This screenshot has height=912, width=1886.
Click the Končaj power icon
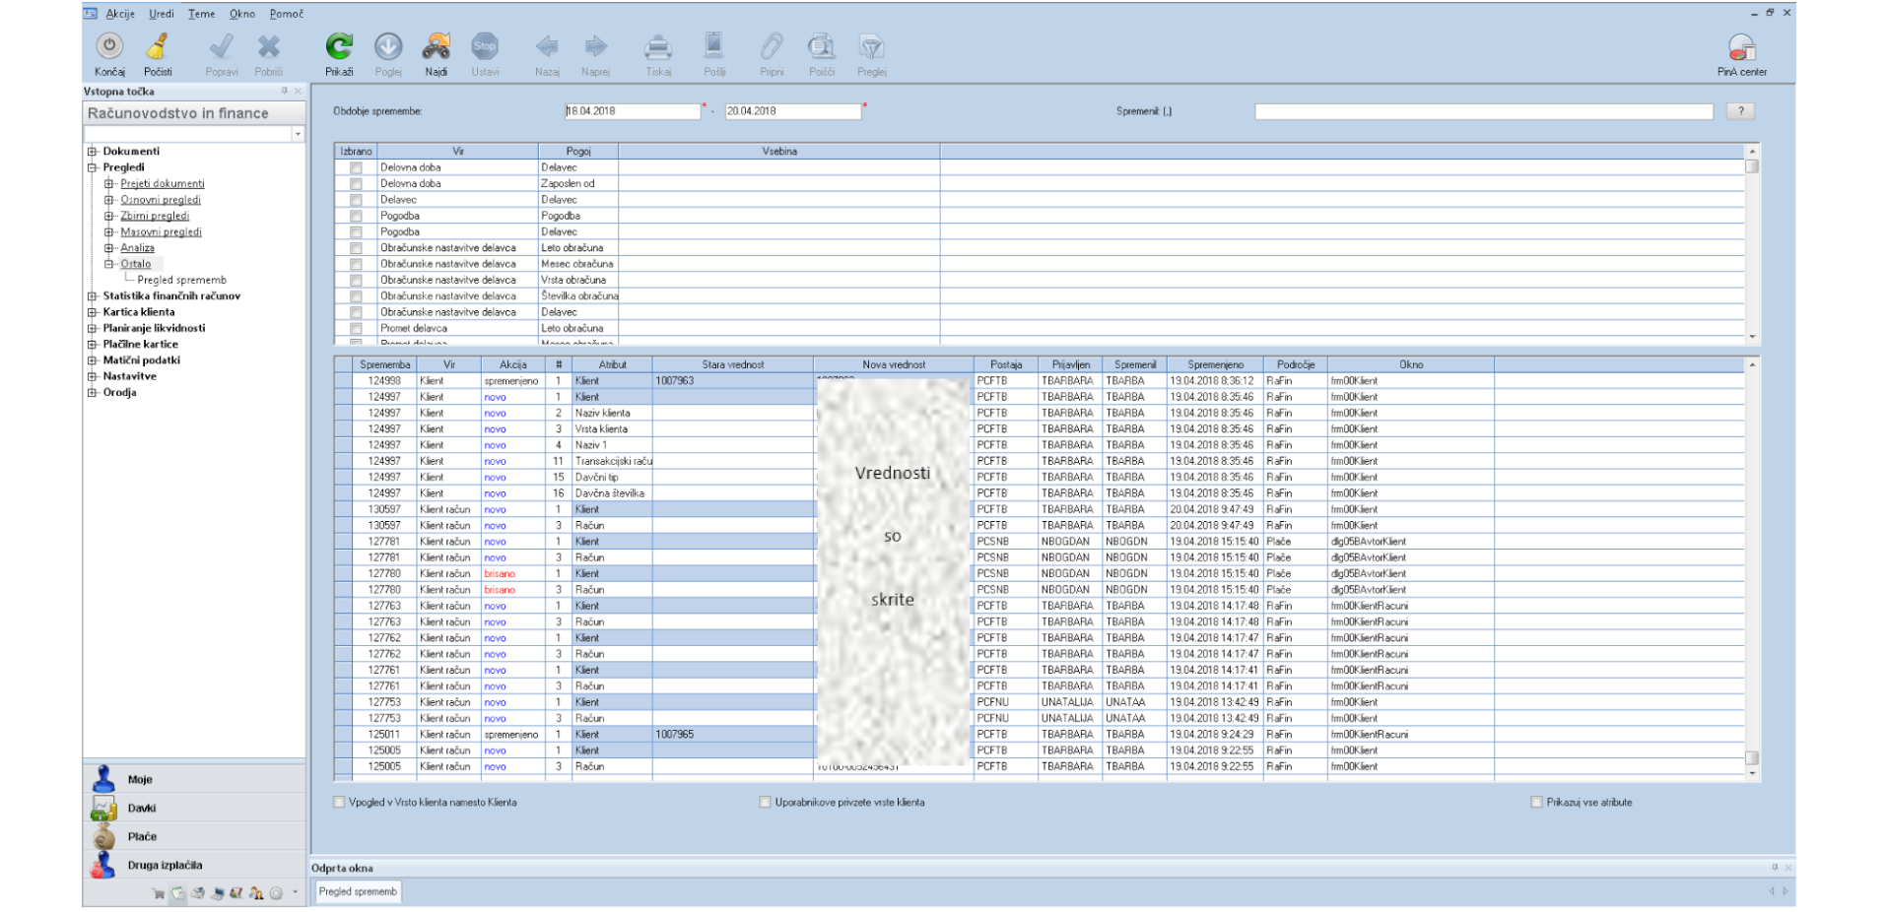(x=109, y=46)
